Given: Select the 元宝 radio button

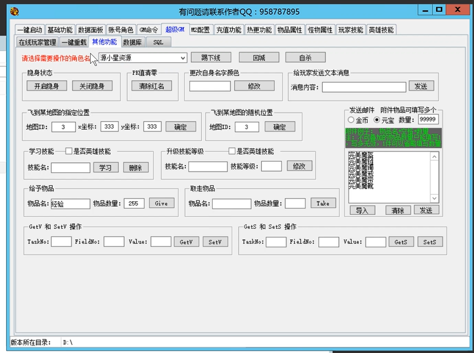Looking at the screenshot, I should pyautogui.click(x=377, y=120).
